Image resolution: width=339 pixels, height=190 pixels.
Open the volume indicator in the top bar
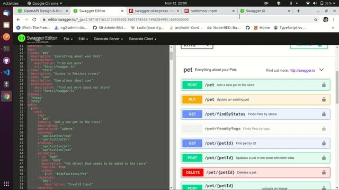pos(315,3)
